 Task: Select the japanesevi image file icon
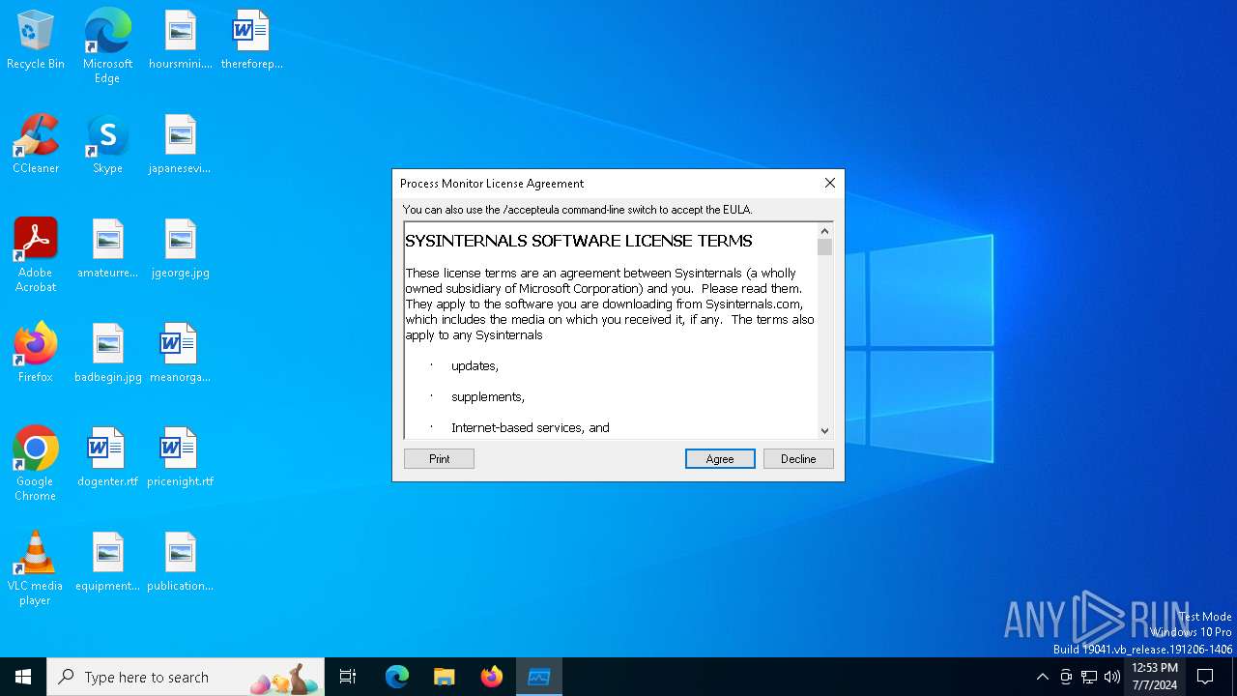(180, 145)
